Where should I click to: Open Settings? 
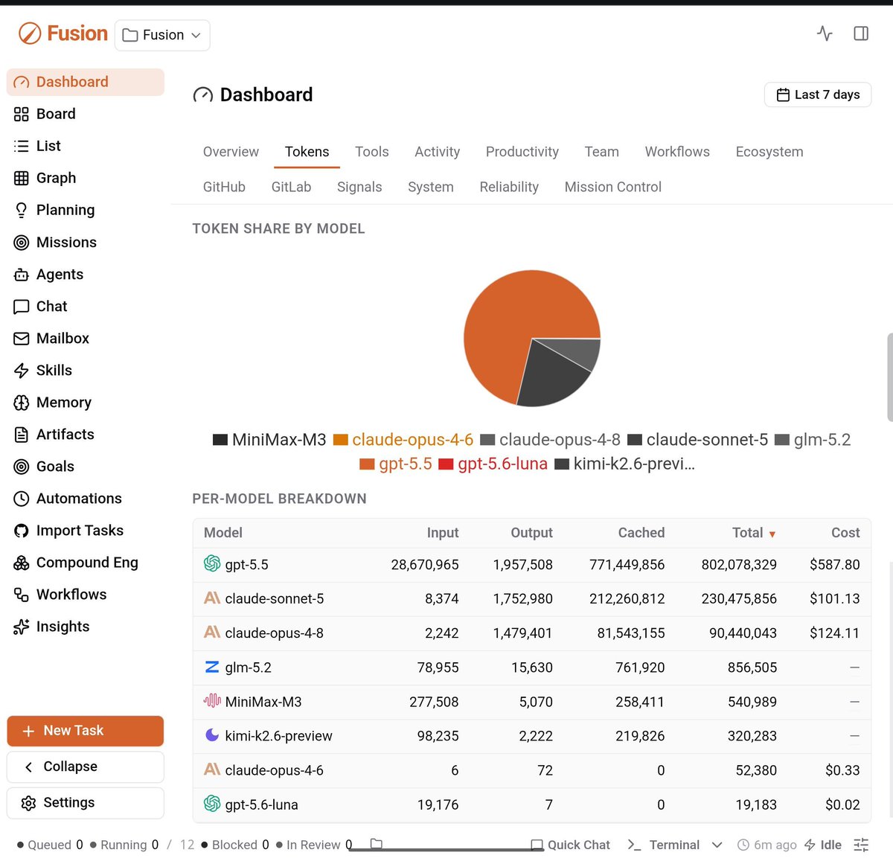pos(86,803)
